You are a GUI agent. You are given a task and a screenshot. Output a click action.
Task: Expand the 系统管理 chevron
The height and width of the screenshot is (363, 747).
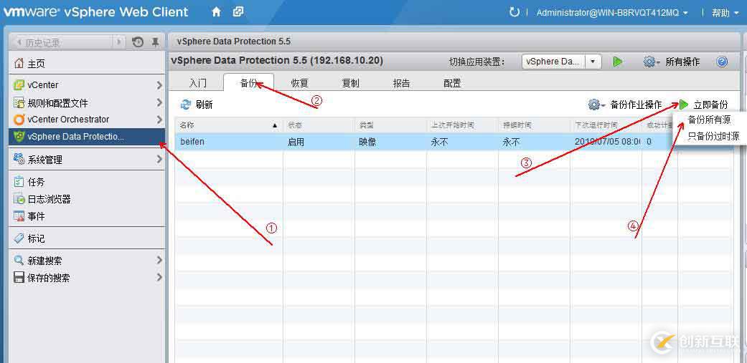pos(159,160)
